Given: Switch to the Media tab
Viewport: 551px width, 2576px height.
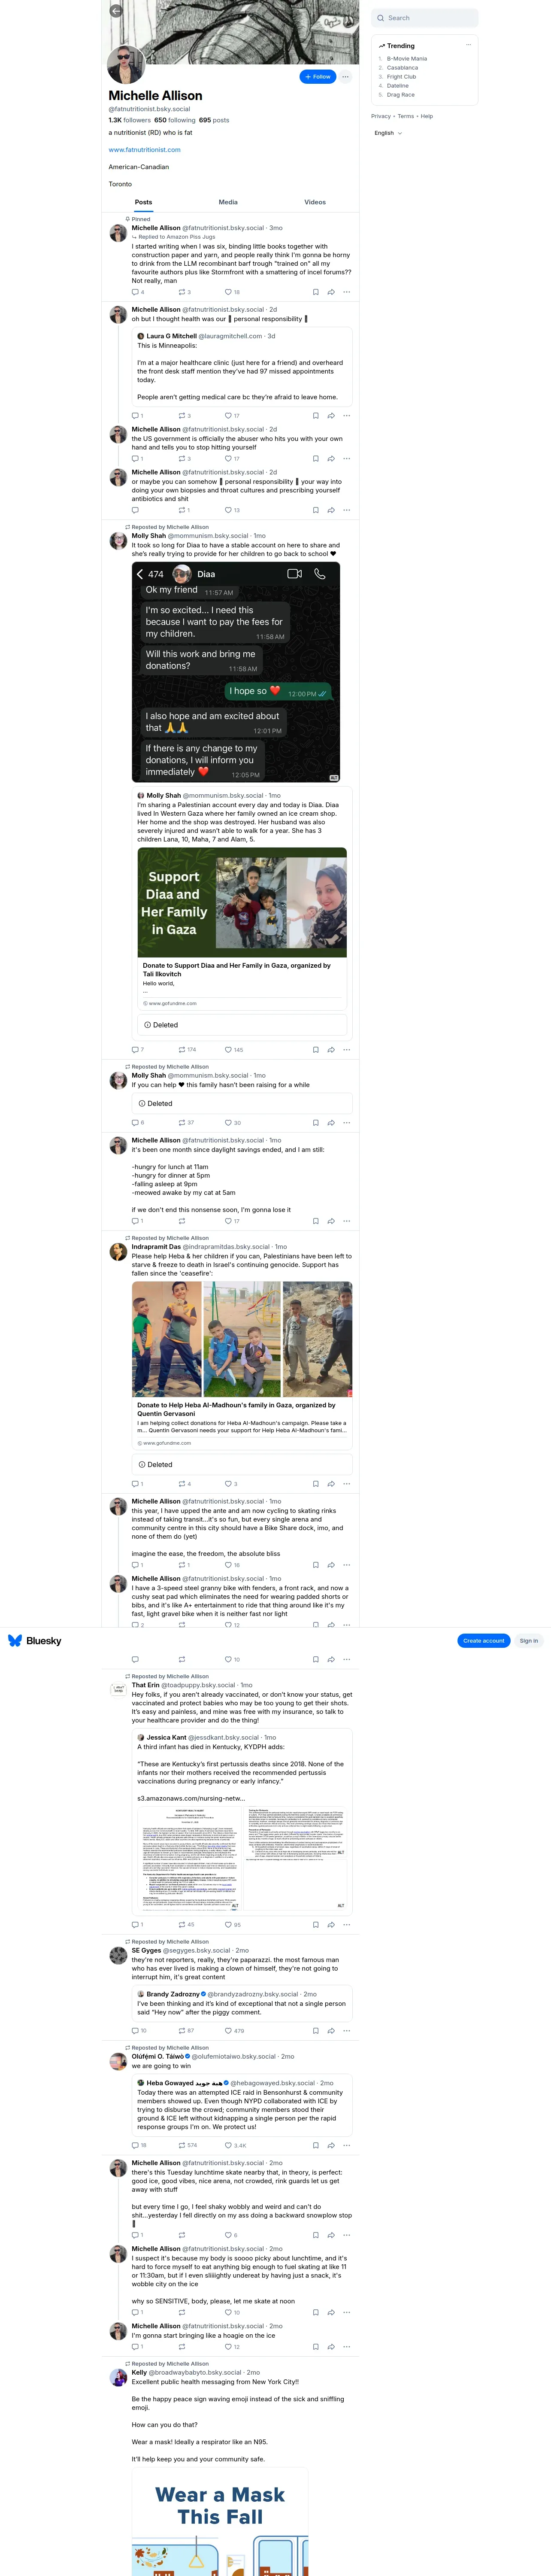Looking at the screenshot, I should click(x=228, y=202).
